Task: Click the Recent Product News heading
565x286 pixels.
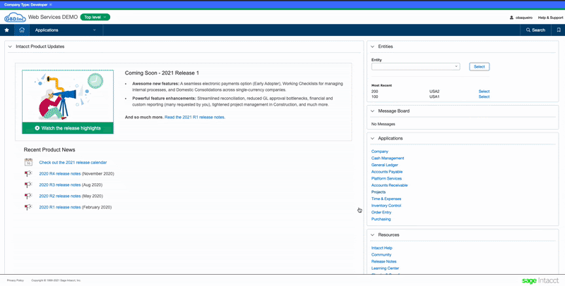Action: (x=49, y=150)
